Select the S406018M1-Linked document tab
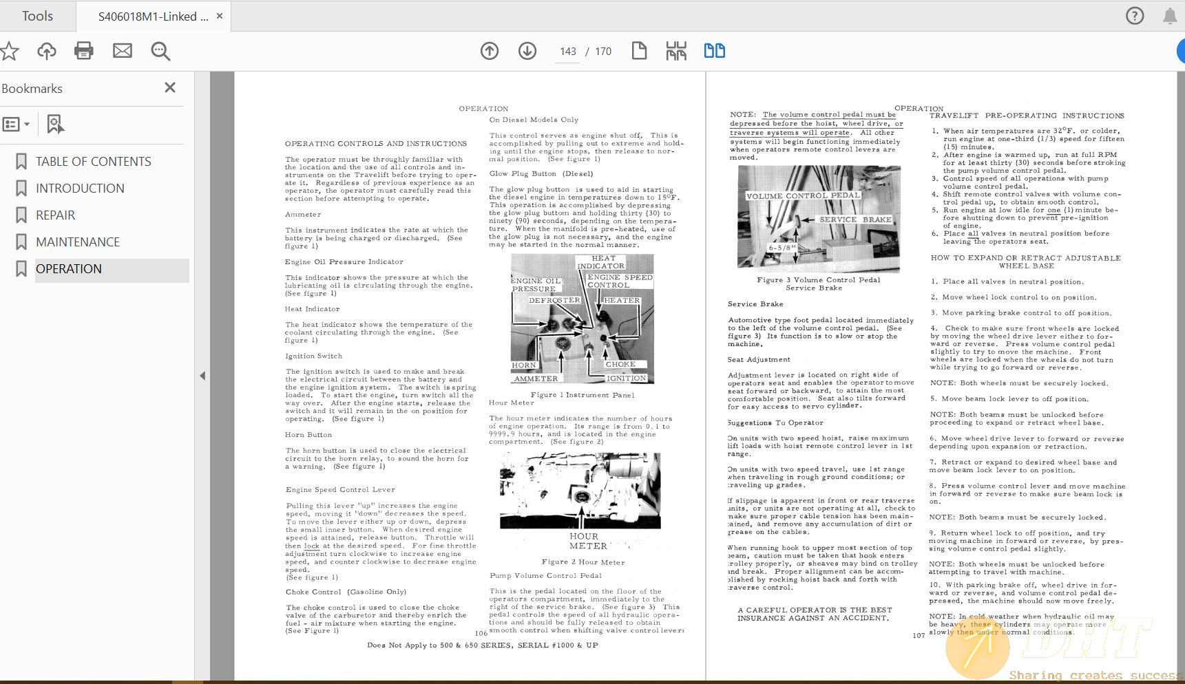 153,17
